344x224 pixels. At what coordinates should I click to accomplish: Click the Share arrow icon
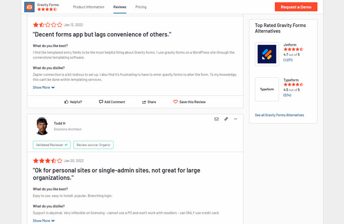point(144,102)
